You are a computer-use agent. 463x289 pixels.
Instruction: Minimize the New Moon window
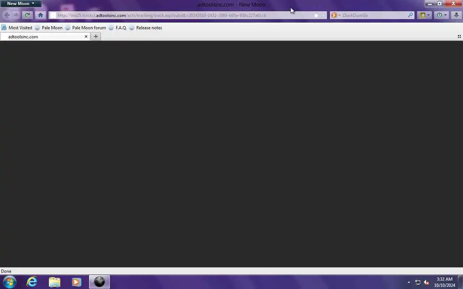(430, 4)
